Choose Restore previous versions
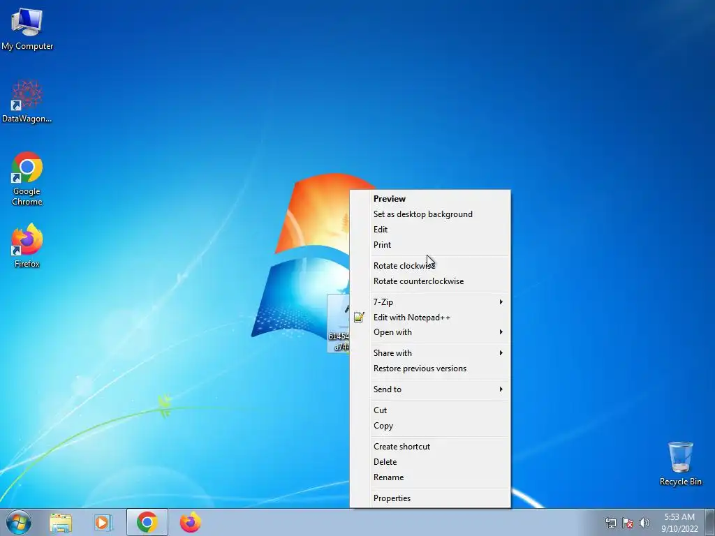Screen dimensions: 715x536 pyautogui.click(x=430, y=368)
